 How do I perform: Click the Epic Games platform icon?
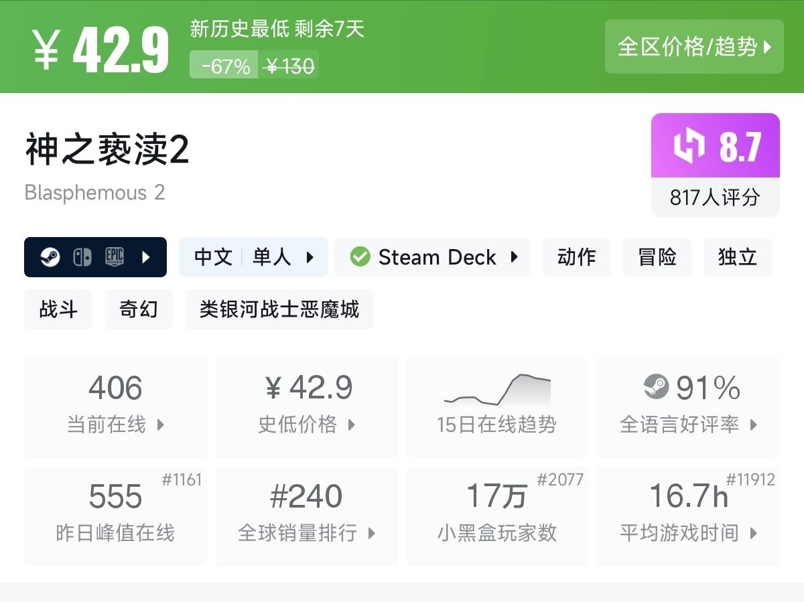pos(115,257)
